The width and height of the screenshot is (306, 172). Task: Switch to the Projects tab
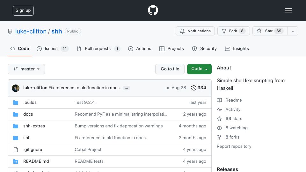point(171,48)
